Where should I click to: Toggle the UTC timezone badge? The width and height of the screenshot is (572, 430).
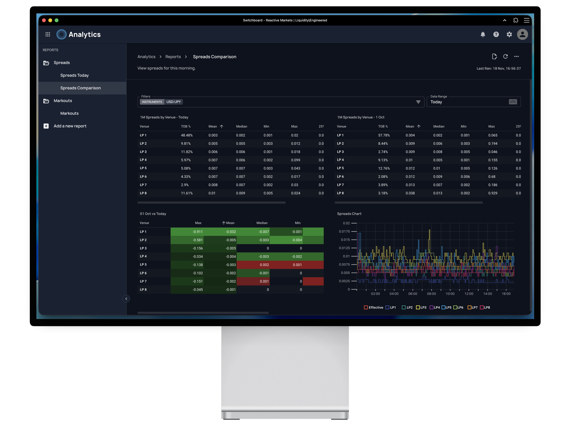tap(513, 102)
